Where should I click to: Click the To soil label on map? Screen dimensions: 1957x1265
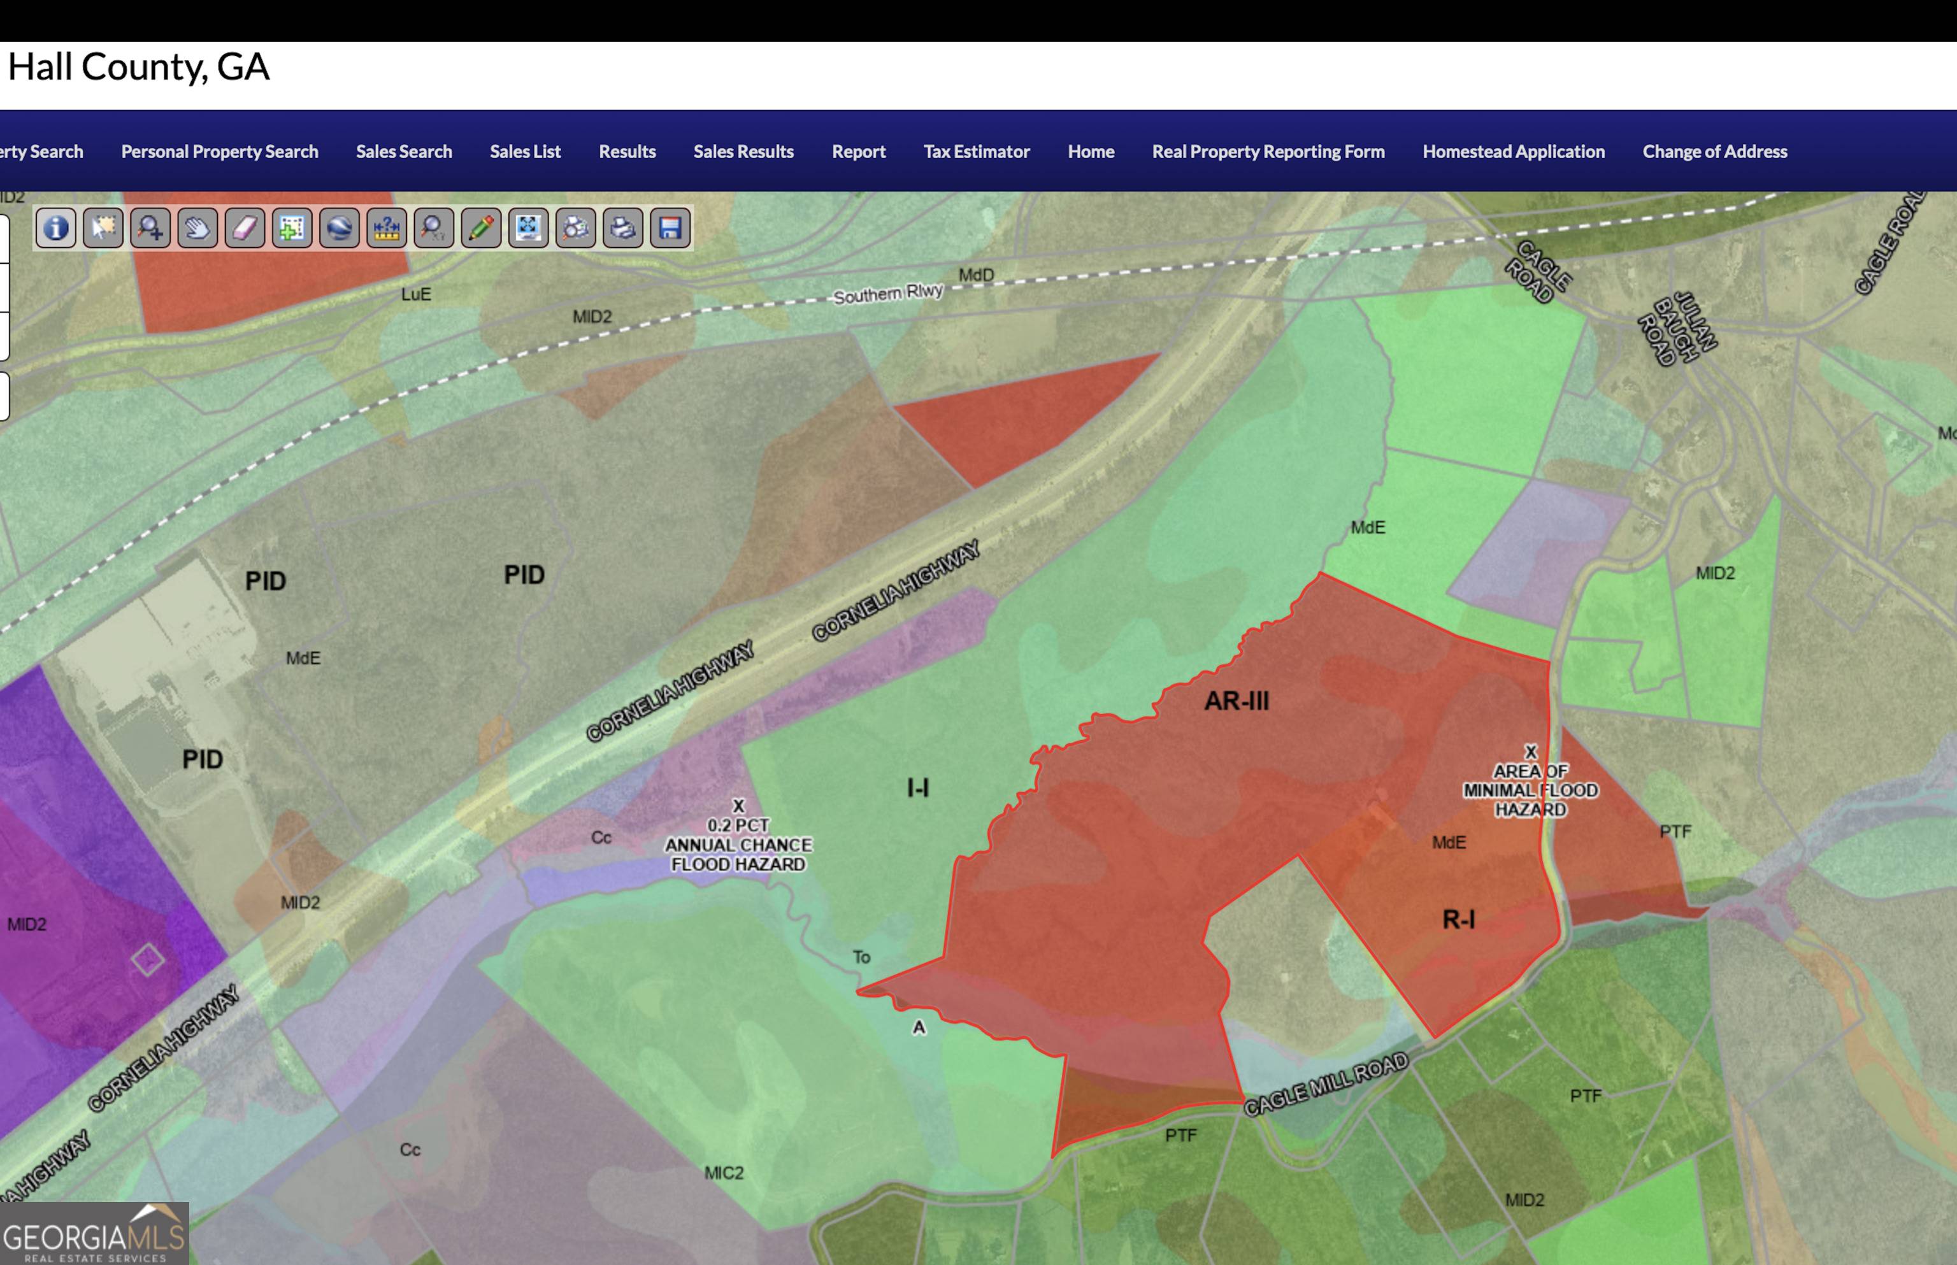[861, 957]
